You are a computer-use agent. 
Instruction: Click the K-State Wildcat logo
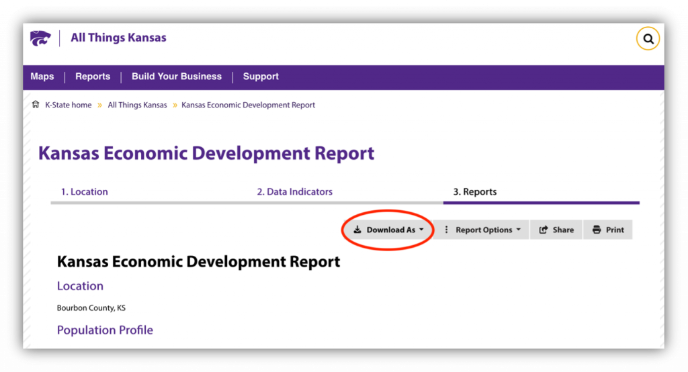(x=40, y=38)
